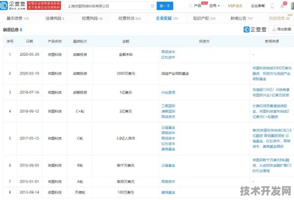This screenshot has height=200, width=294.
Task: Open news about C轮 3.8亿 financing
Action: point(272,138)
